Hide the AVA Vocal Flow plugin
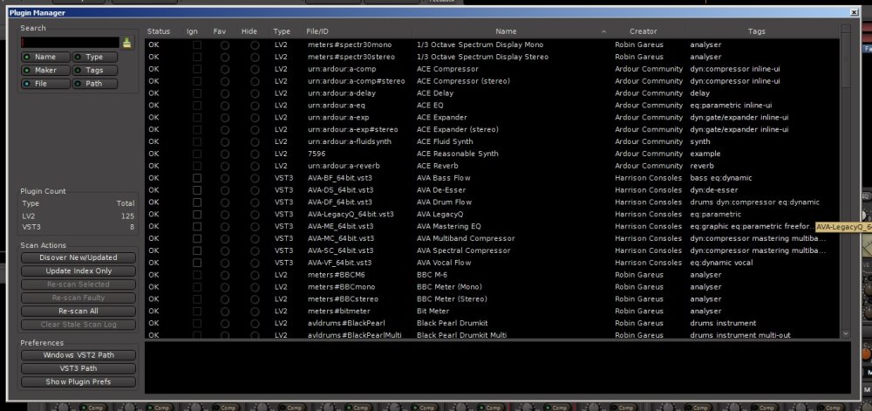Viewport: 872px width, 411px height. [x=255, y=263]
